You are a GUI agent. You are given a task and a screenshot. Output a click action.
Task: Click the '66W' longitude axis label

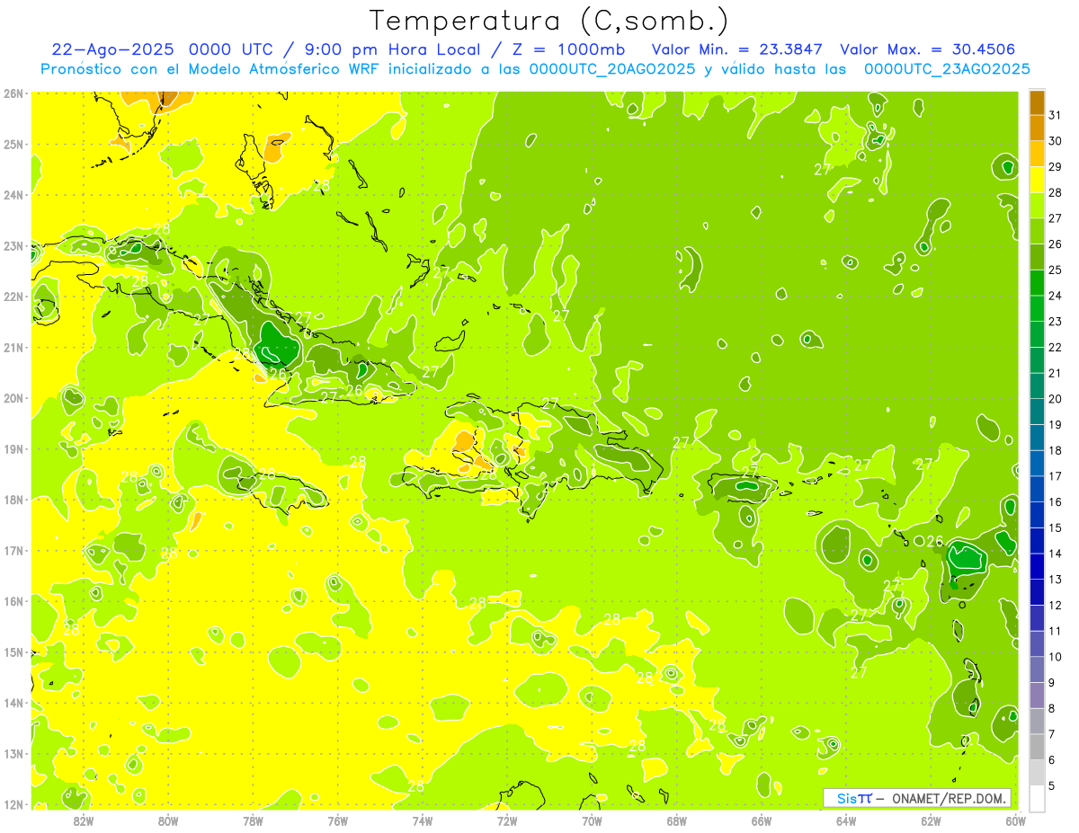click(762, 820)
